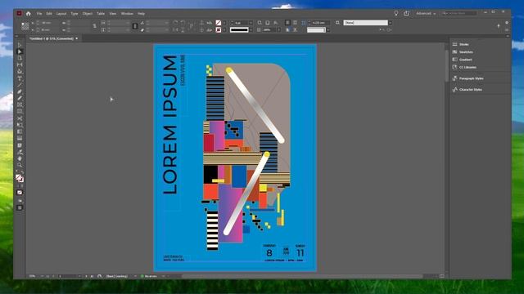Screen dimensions: 524x294
Task: Select the Hand tool
Action: click(20, 158)
